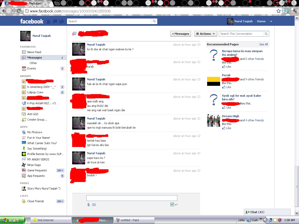Screen dimensions: 299x224
Task: Toggle the press-enter-to-send checkbox
Action: [172, 204]
